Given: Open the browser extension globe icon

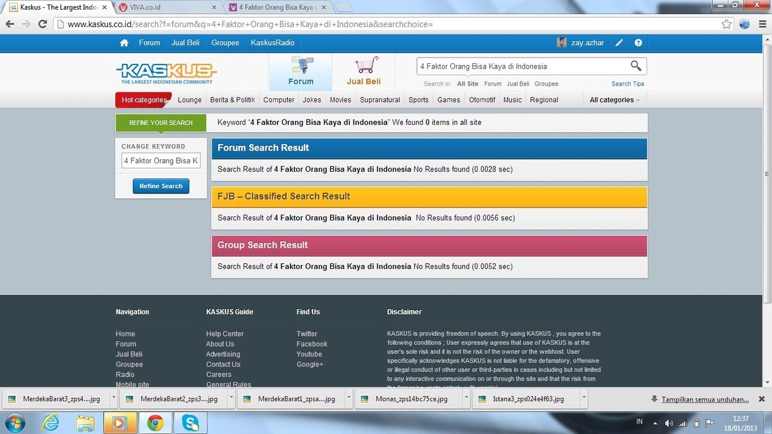Looking at the screenshot, I should 744,24.
